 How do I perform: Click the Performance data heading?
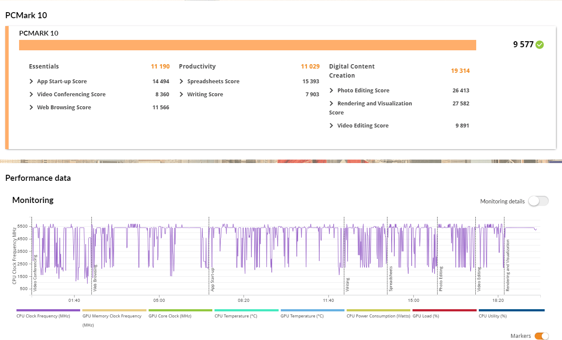coord(38,178)
